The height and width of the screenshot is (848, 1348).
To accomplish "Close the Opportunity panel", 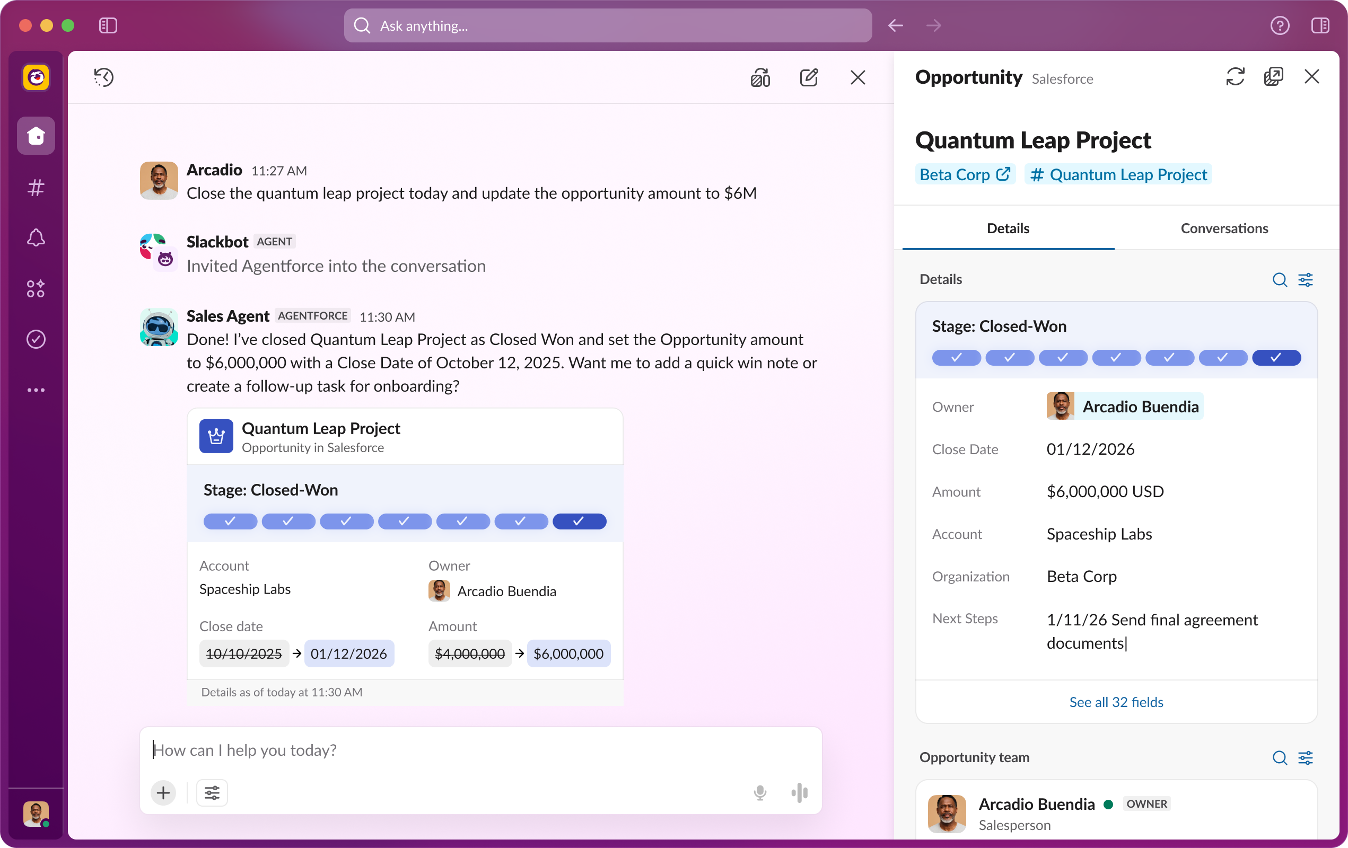I will click(1311, 77).
